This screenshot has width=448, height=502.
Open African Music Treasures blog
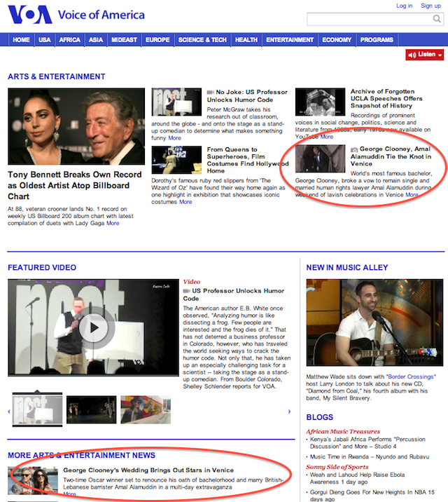(343, 431)
